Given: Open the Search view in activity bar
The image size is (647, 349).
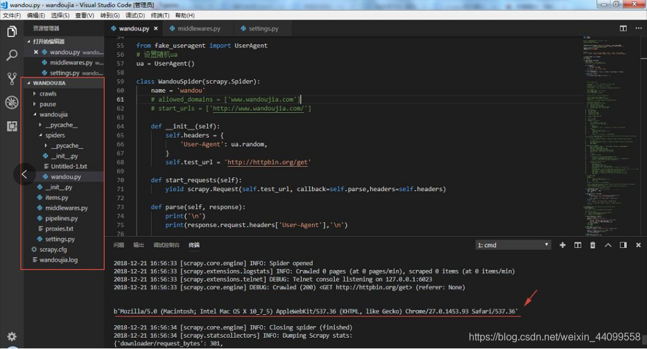Looking at the screenshot, I should click(x=12, y=55).
